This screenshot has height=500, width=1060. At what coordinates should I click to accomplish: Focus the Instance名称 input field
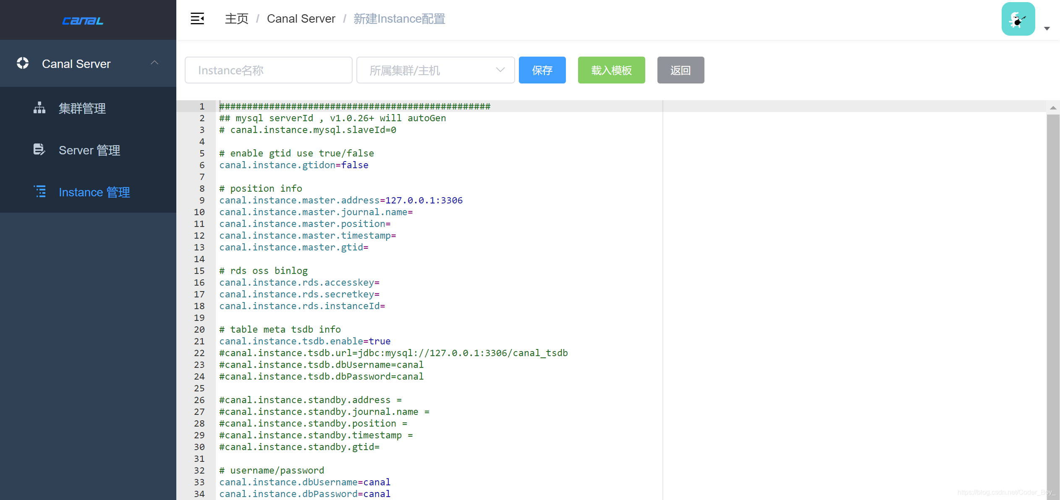268,70
